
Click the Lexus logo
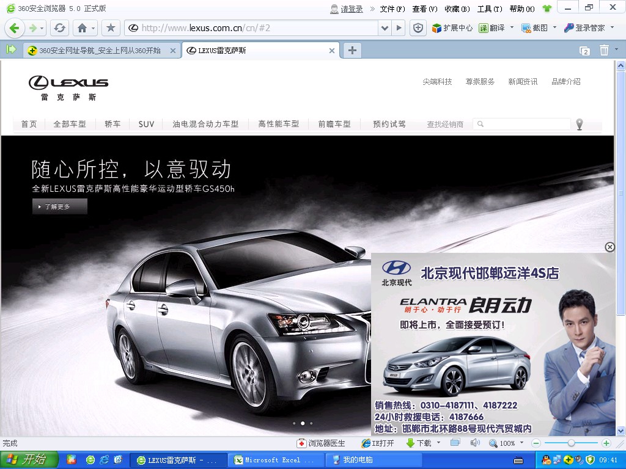click(68, 88)
